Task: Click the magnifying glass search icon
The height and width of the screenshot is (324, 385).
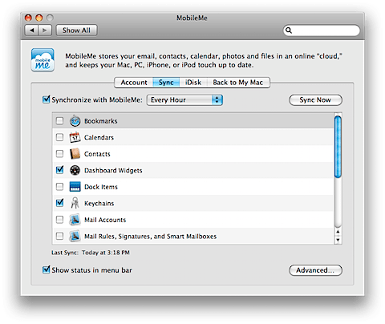Action: [289, 30]
